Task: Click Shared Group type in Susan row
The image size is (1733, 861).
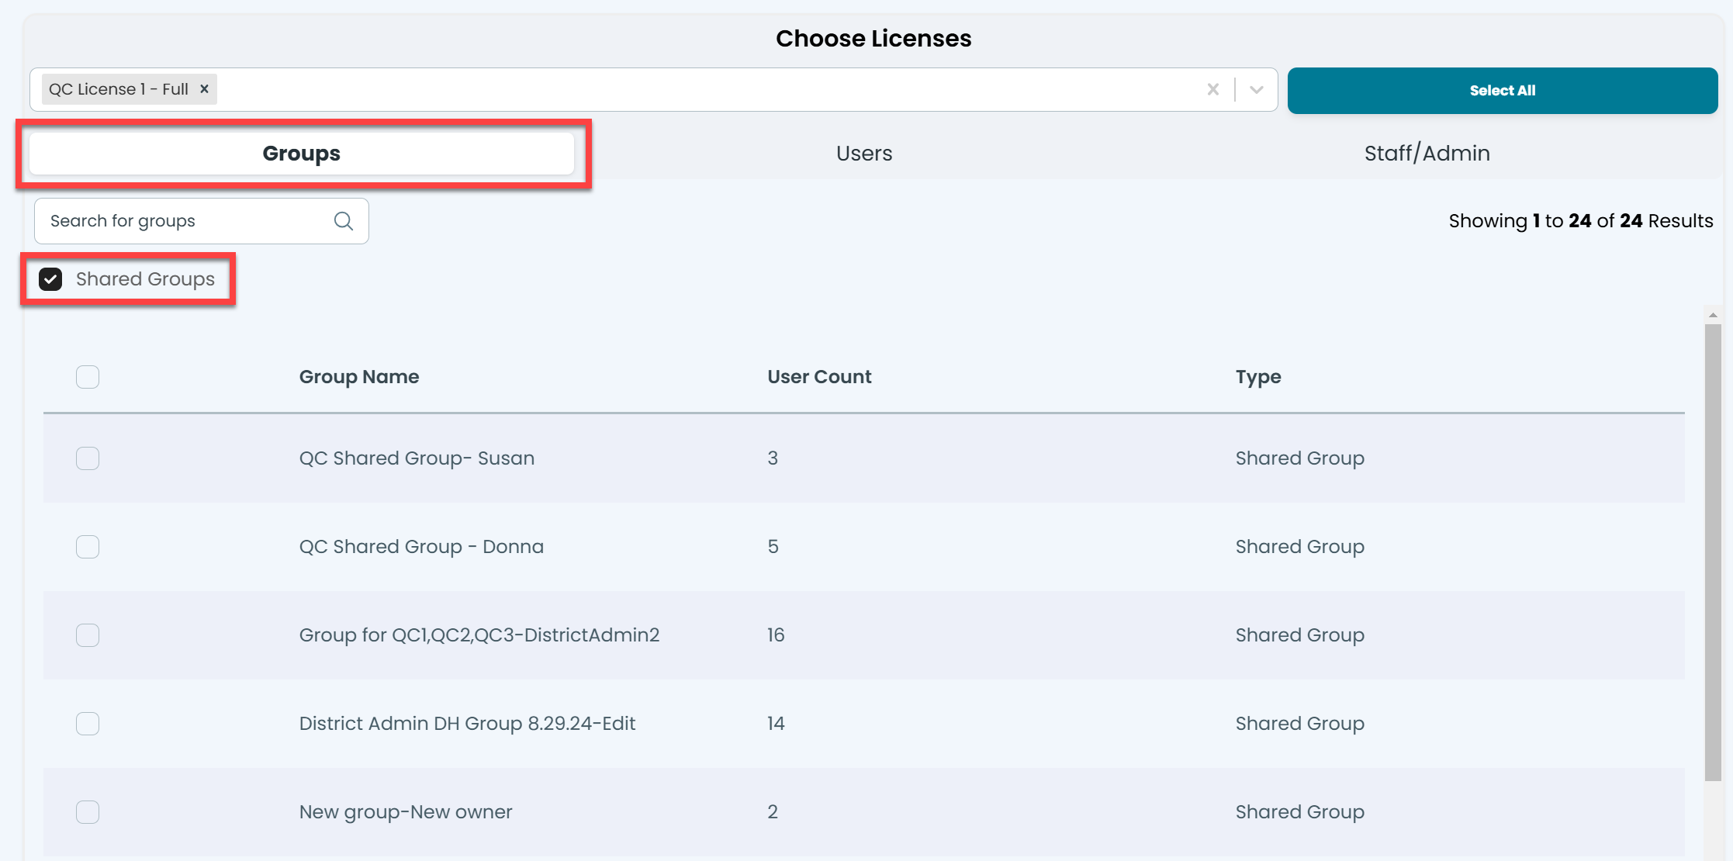Action: (x=1299, y=458)
